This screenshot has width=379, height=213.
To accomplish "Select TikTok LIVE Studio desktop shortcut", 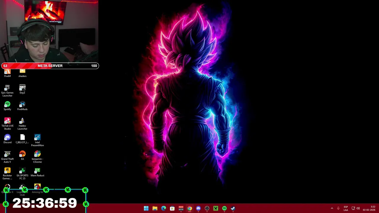I will [7, 124].
